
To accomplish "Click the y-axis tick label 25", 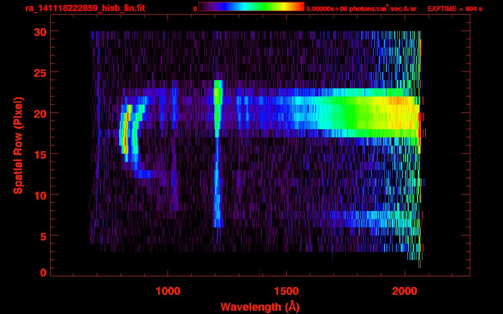I will (x=40, y=72).
